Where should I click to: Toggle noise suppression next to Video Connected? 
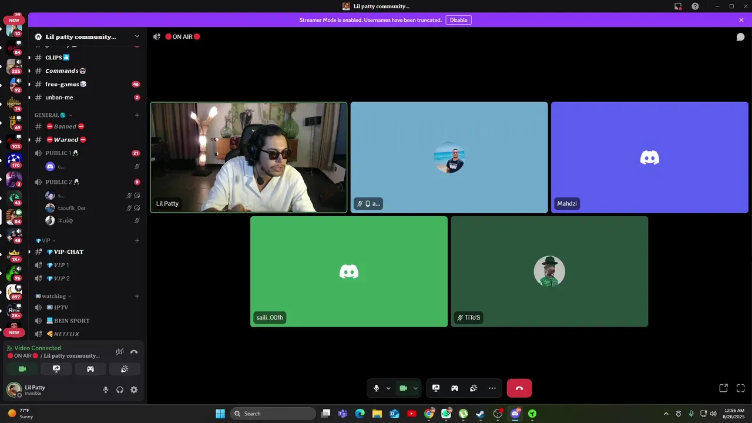coord(120,352)
